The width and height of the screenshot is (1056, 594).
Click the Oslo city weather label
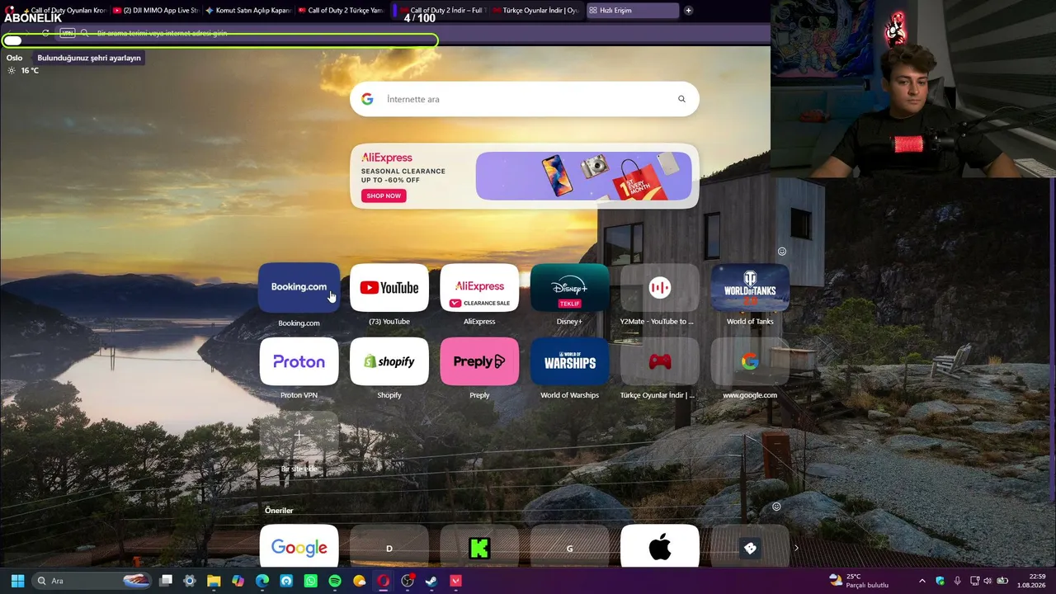[14, 58]
